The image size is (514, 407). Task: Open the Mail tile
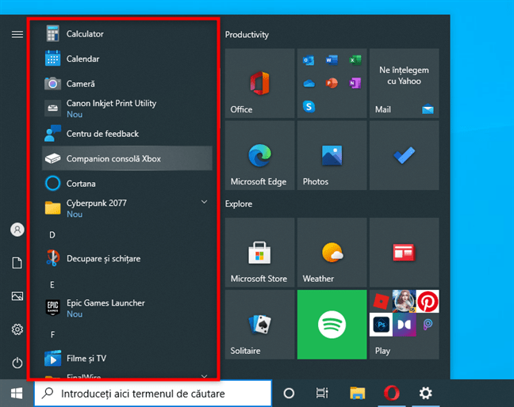(405, 83)
